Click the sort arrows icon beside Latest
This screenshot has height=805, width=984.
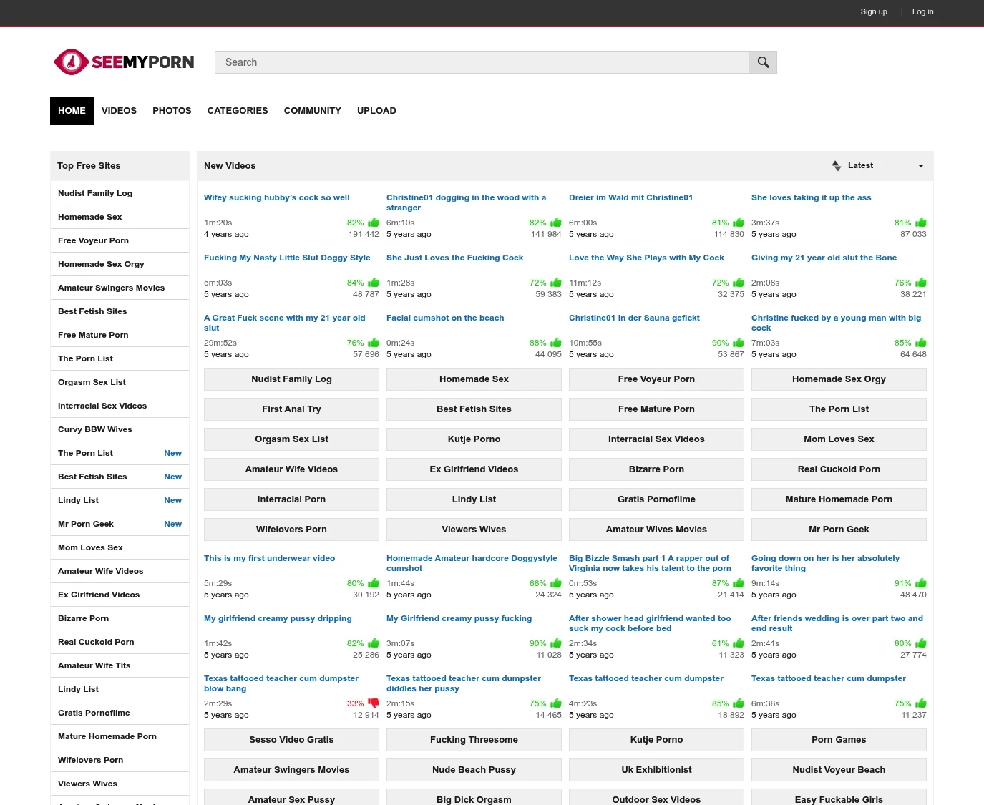[x=836, y=166]
